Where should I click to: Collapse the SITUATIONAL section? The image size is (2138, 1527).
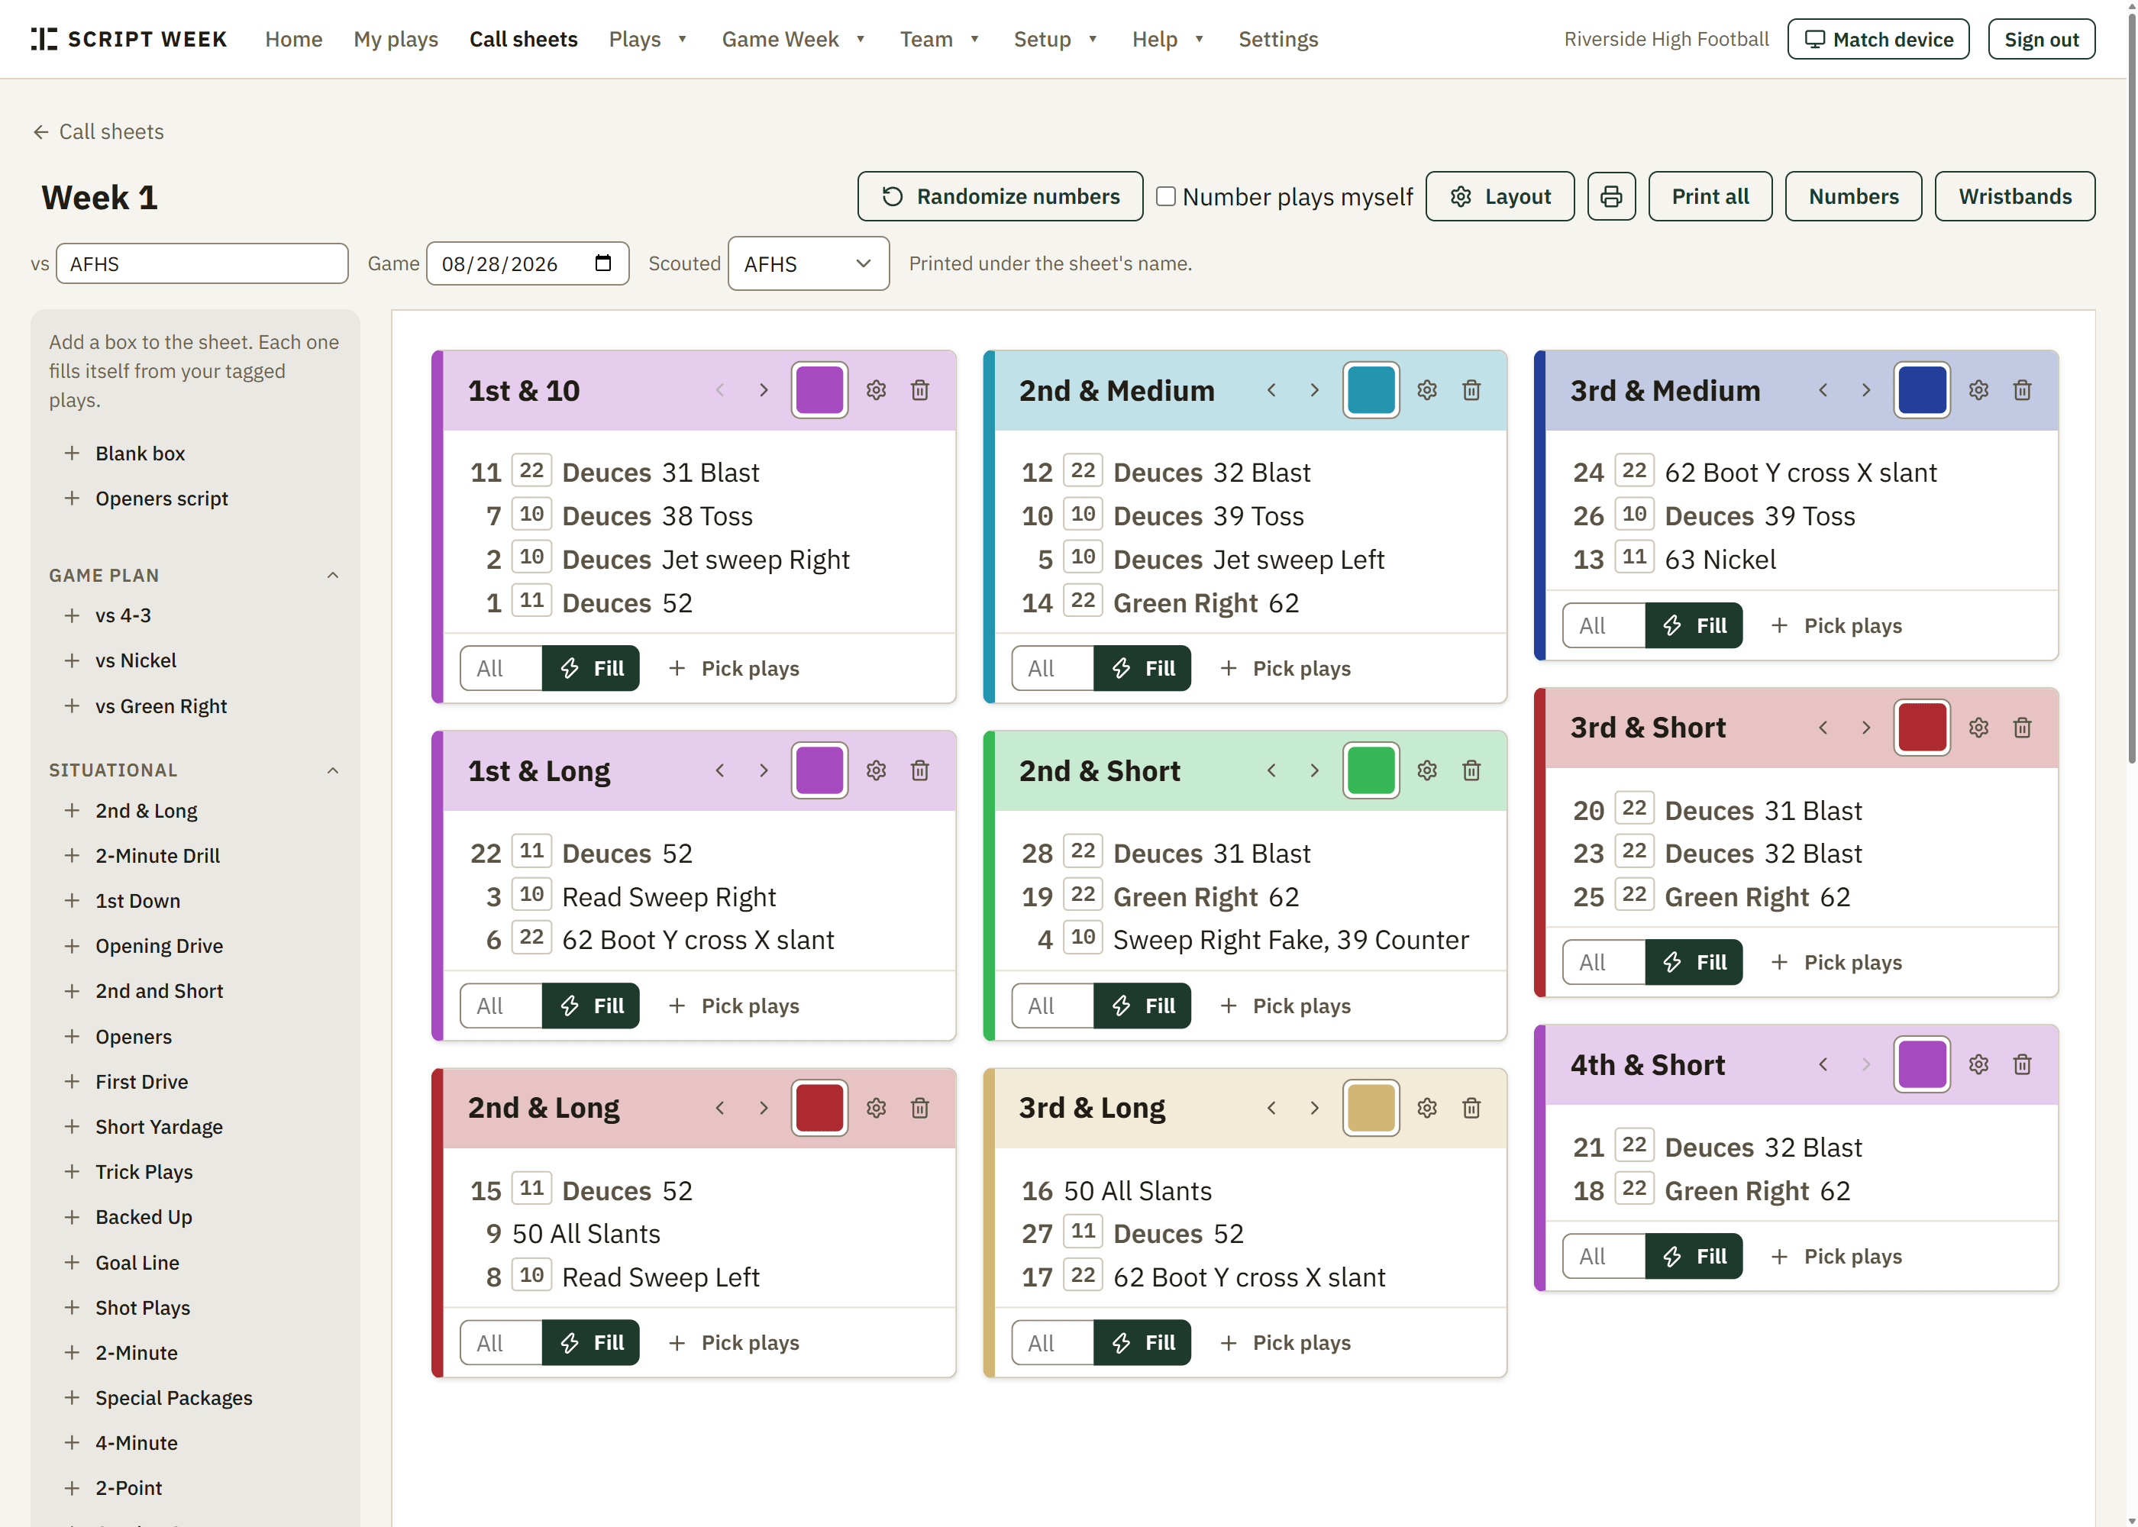point(333,770)
